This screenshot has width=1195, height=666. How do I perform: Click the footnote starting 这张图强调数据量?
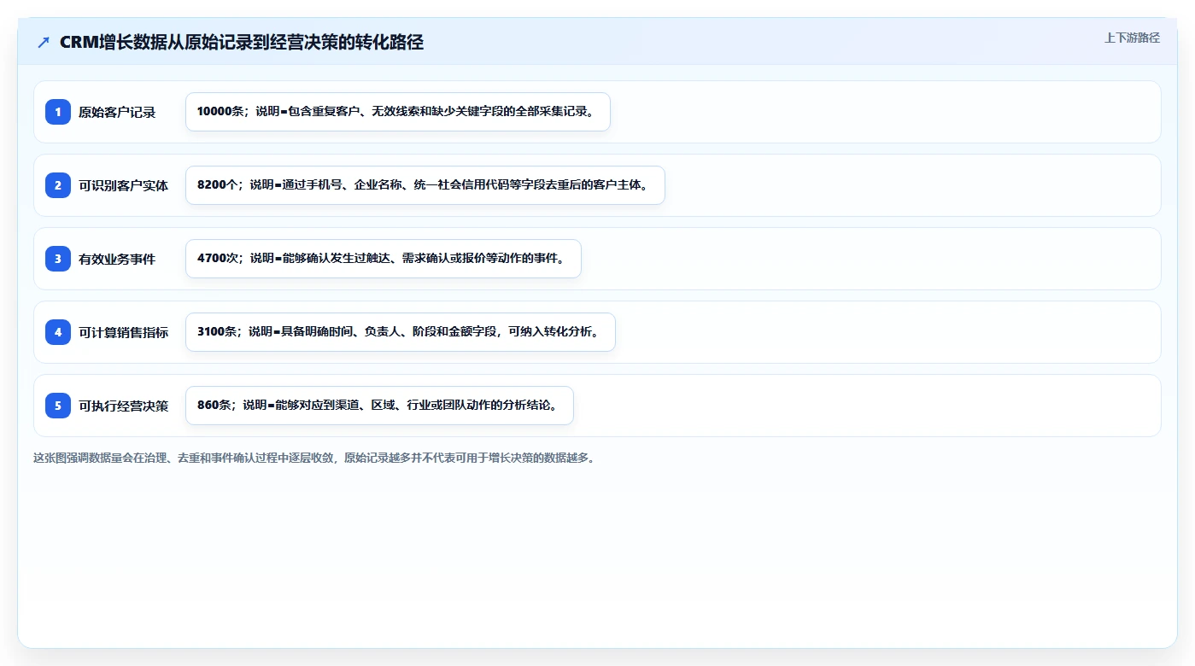coord(313,458)
